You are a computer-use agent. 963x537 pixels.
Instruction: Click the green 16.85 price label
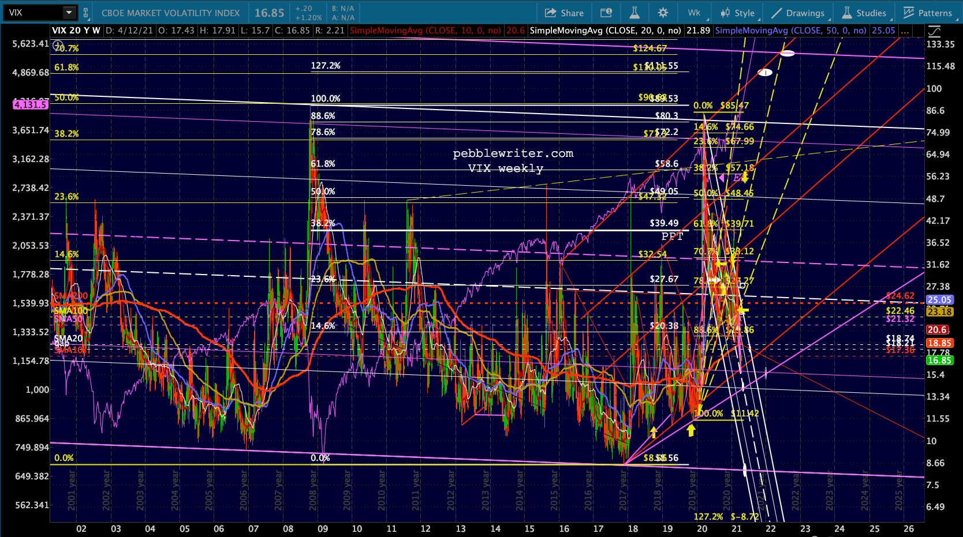(x=939, y=360)
